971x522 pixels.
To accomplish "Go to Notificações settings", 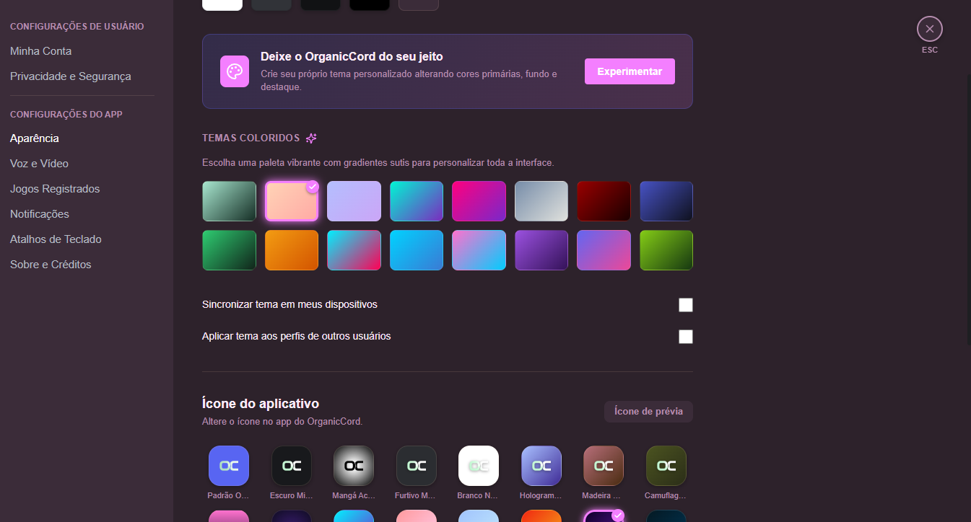I will (x=40, y=214).
